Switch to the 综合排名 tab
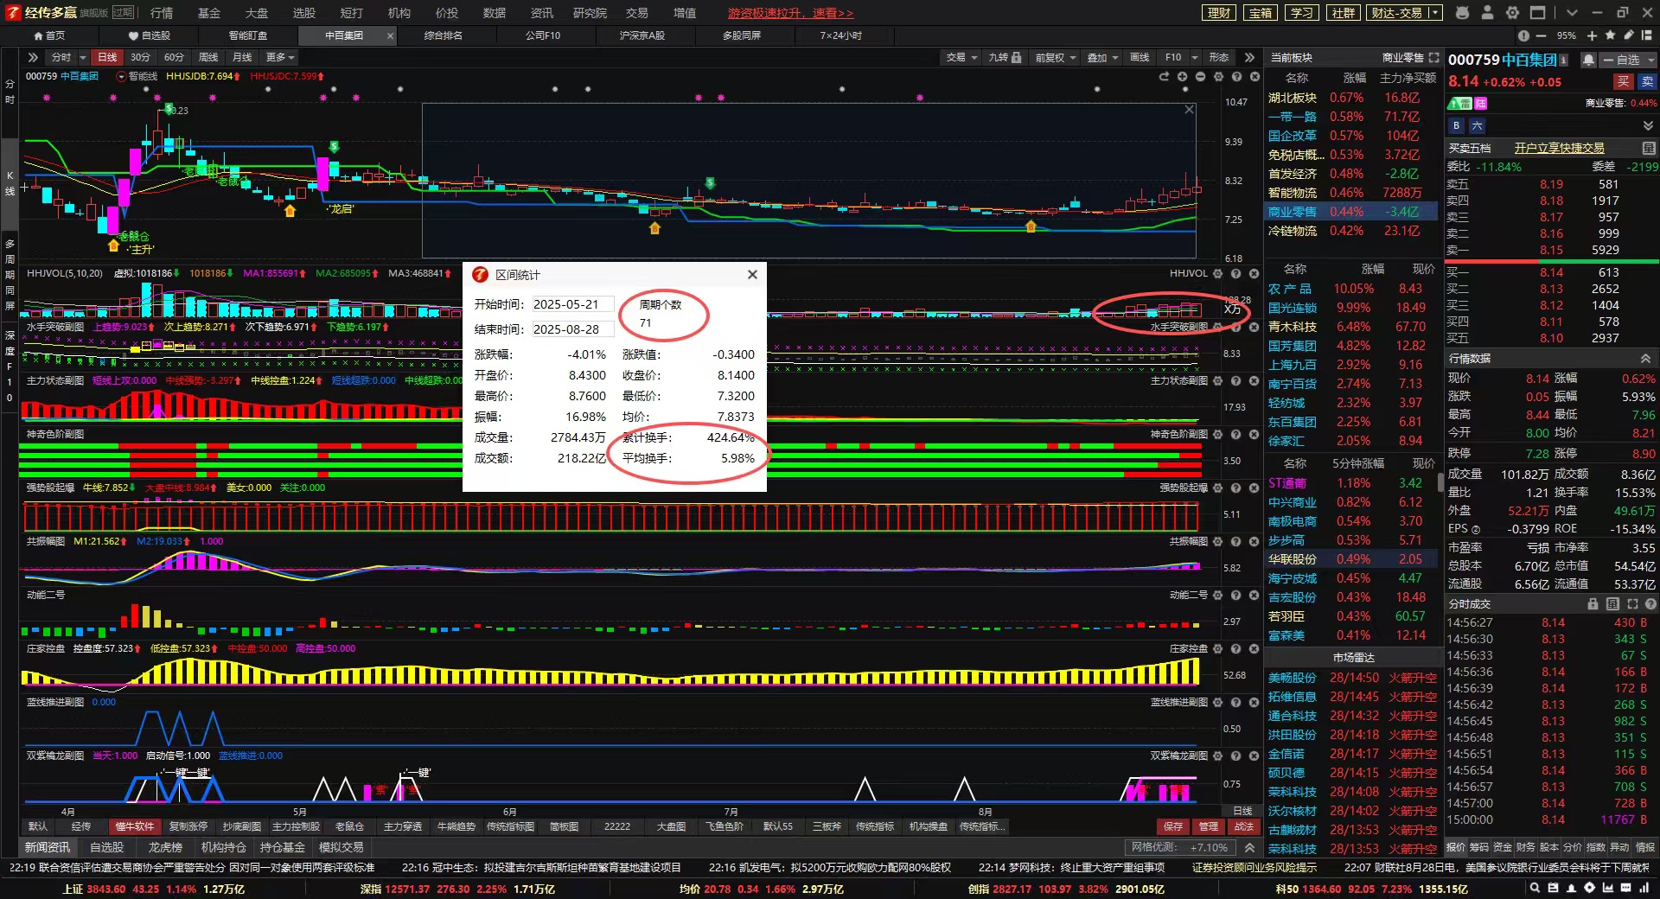The image size is (1660, 899). tap(443, 35)
